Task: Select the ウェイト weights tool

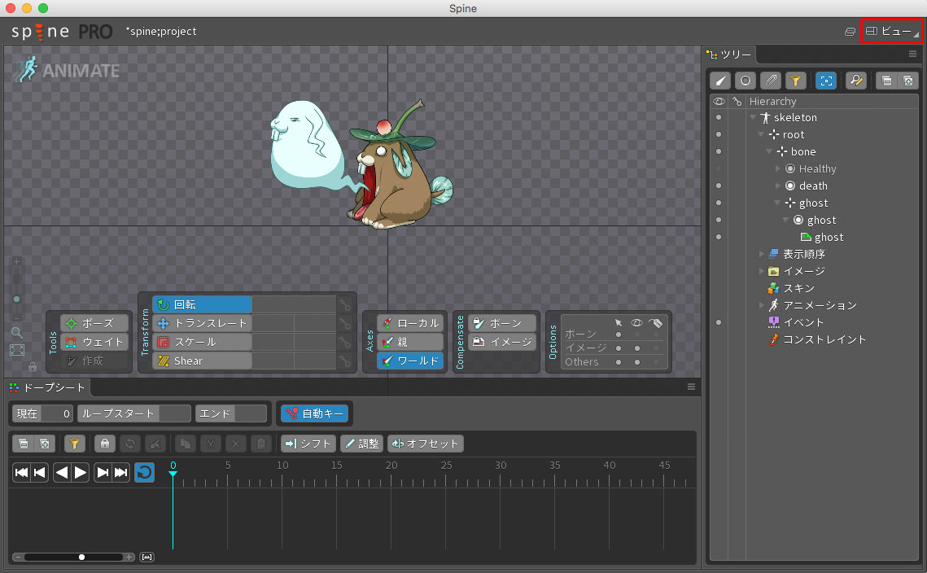Action: [94, 342]
